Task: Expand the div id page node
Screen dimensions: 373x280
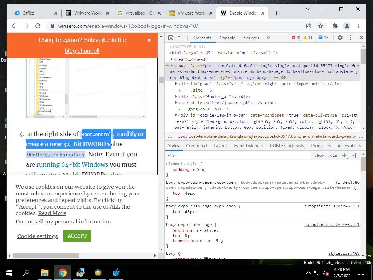Action: pyautogui.click(x=176, y=84)
